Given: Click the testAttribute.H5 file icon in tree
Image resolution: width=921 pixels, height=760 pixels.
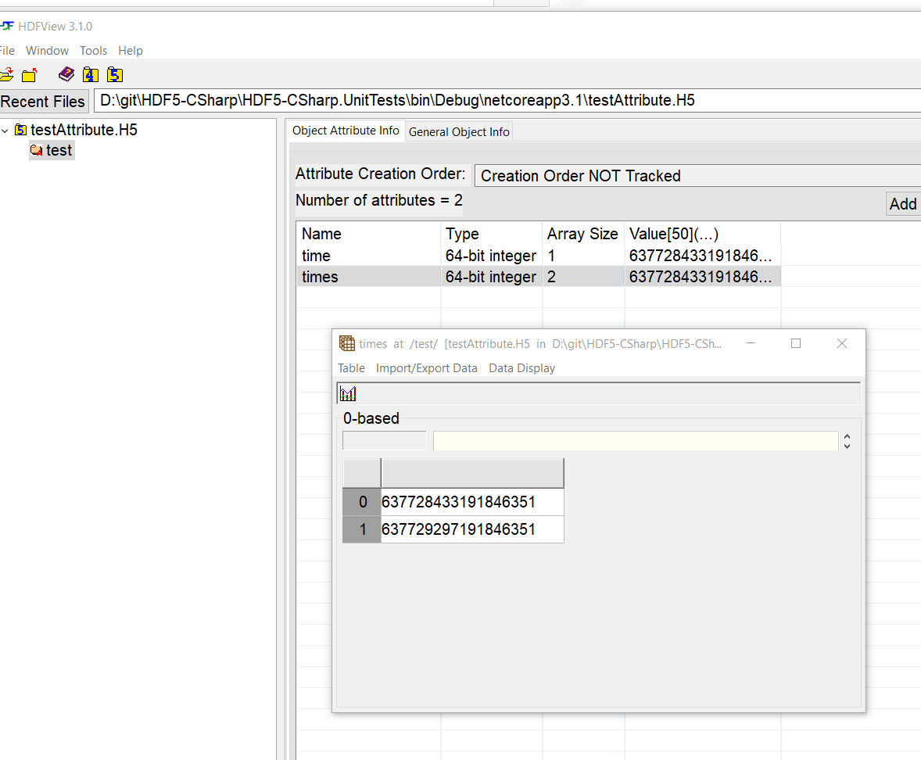Looking at the screenshot, I should [20, 129].
